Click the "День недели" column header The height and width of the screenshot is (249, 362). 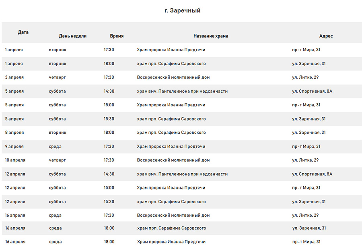coord(72,36)
